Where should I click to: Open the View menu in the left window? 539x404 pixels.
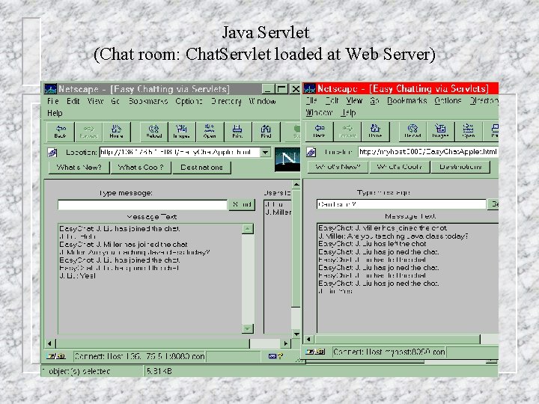(x=95, y=101)
